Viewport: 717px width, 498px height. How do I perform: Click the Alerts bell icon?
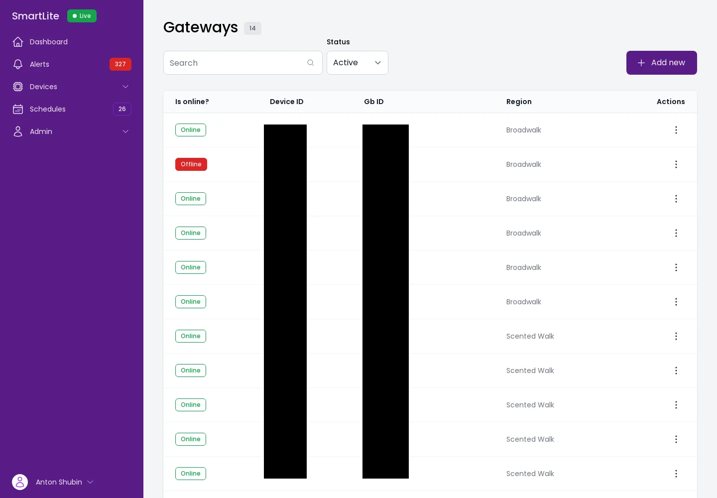tap(18, 64)
